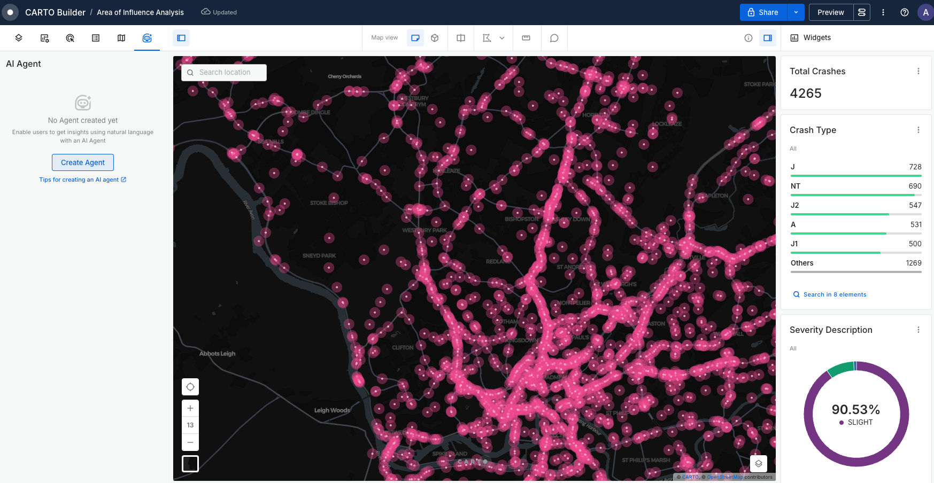Enable split screen map view
This screenshot has width=934, height=483.
click(x=461, y=38)
